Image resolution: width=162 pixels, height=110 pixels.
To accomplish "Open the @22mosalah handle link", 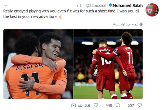I will [96, 6].
